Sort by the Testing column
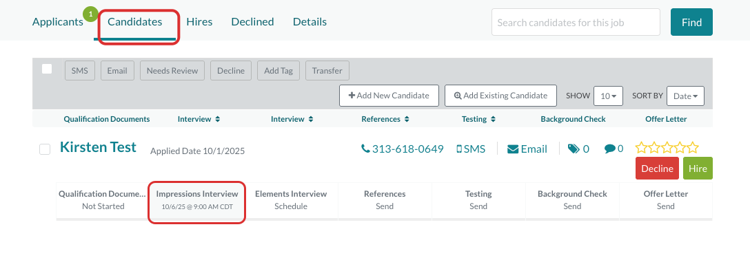This screenshot has height=271, width=750. tap(478, 119)
